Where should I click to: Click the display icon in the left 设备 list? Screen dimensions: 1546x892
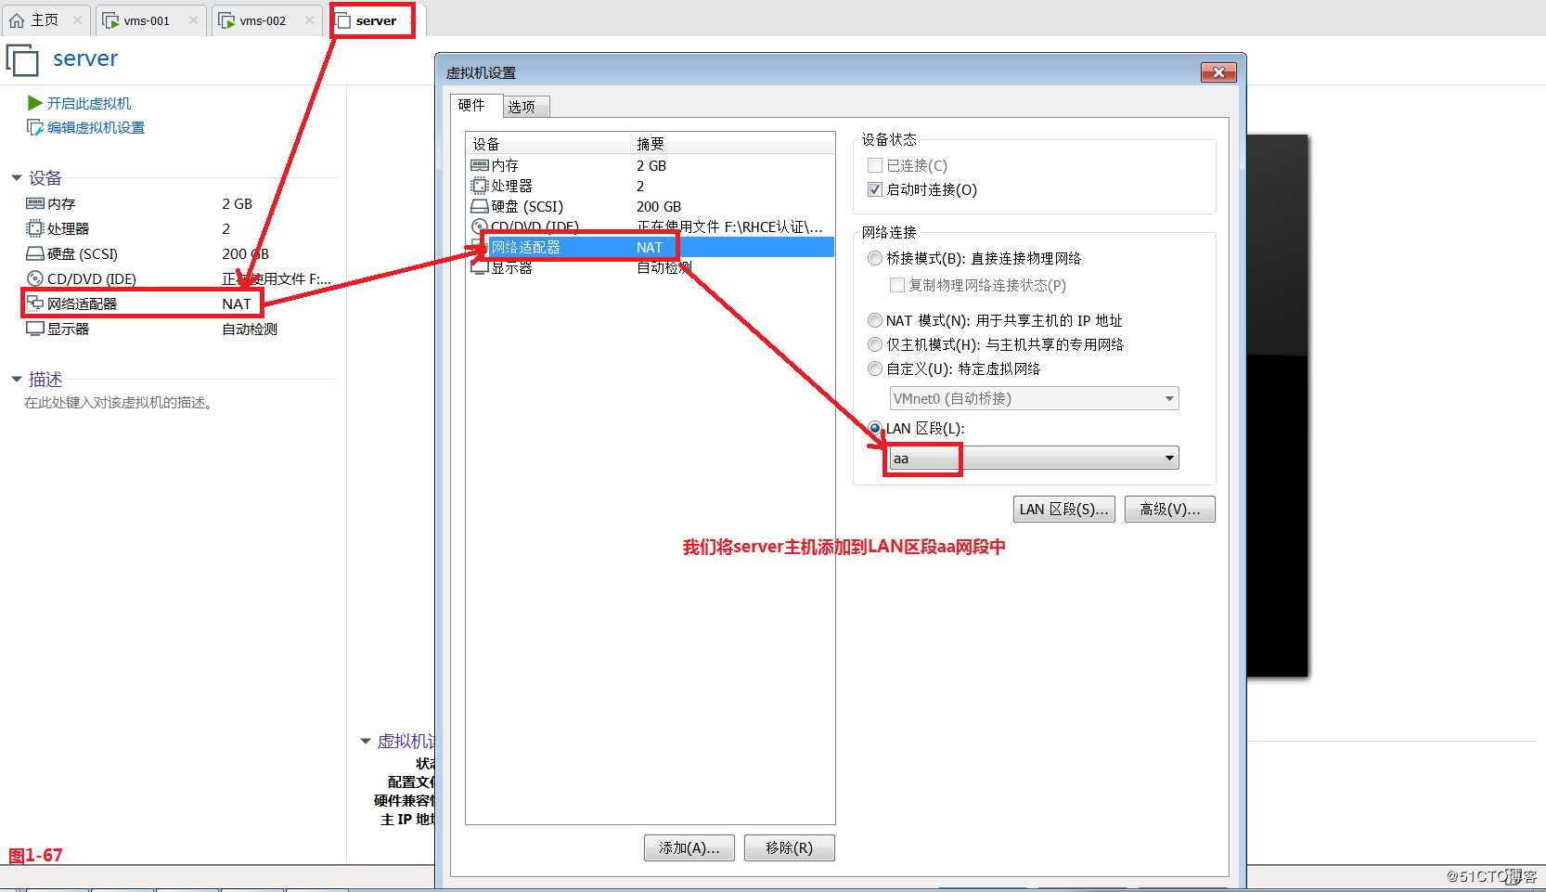click(35, 329)
